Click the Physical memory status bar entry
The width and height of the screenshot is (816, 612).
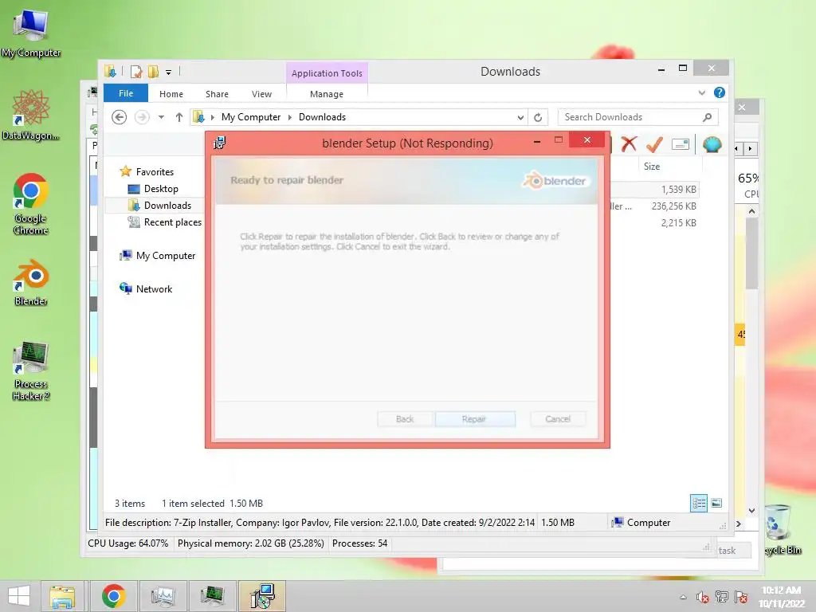coord(250,543)
